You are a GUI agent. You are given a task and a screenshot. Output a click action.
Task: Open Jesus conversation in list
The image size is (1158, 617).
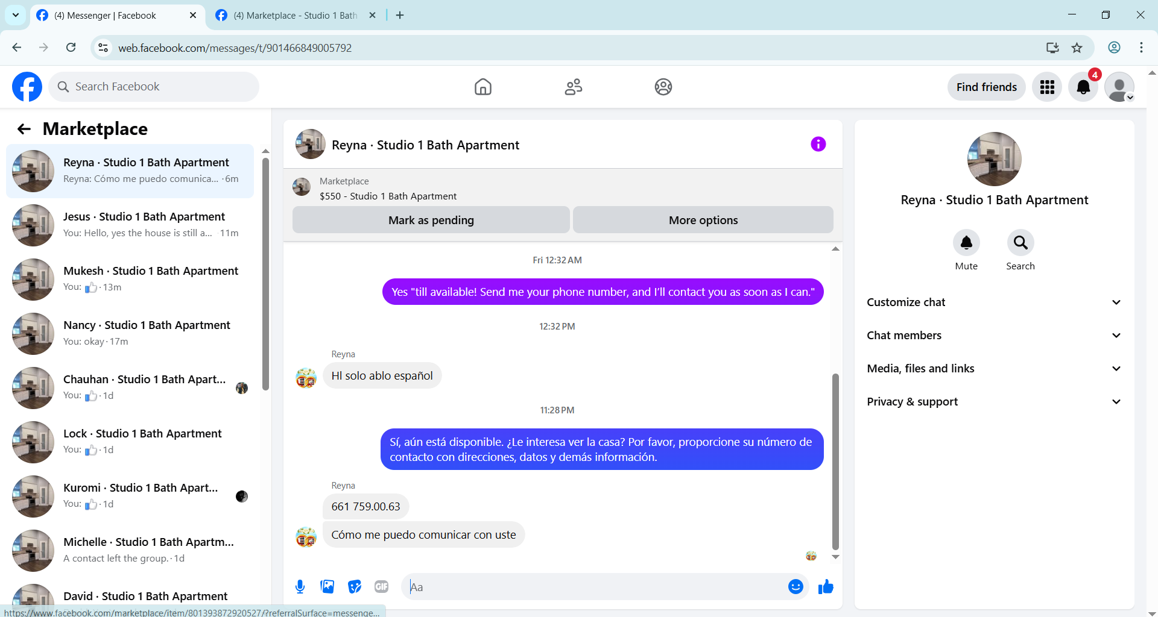pyautogui.click(x=130, y=225)
